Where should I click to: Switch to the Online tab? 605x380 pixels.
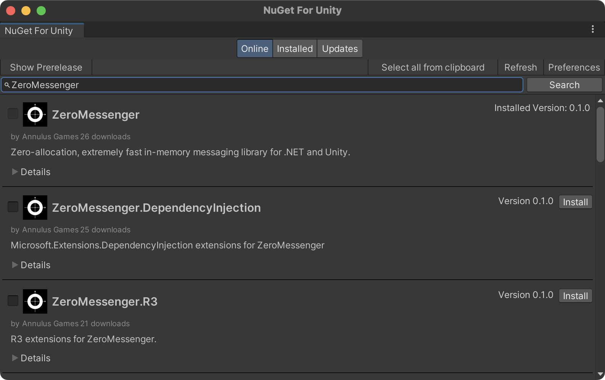255,49
